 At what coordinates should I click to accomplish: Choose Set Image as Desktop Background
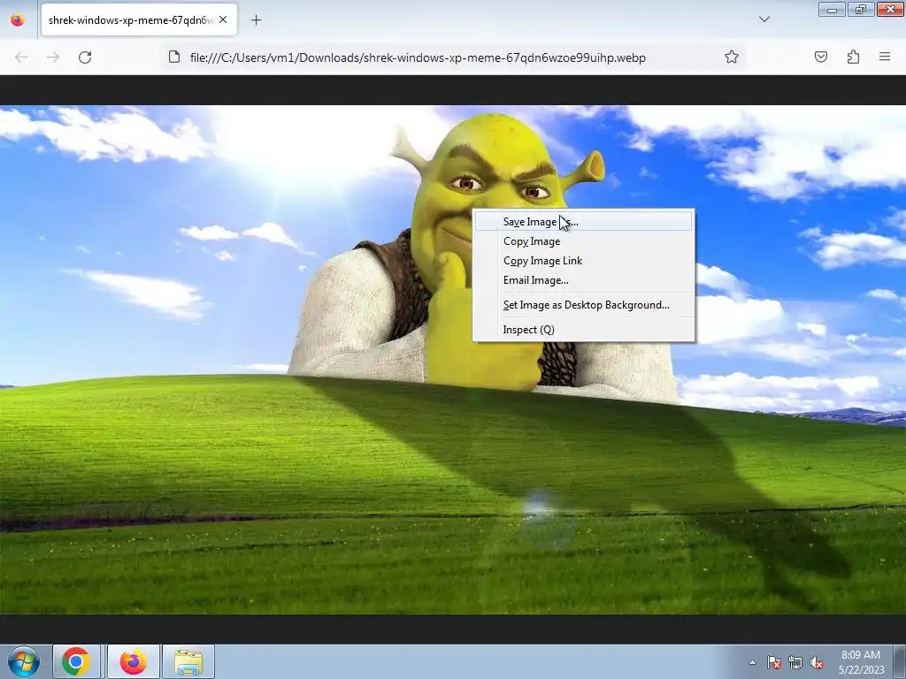[583, 305]
